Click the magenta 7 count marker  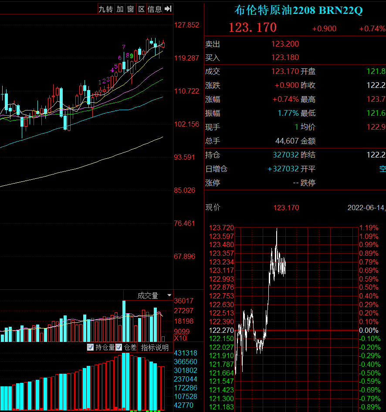click(124, 47)
